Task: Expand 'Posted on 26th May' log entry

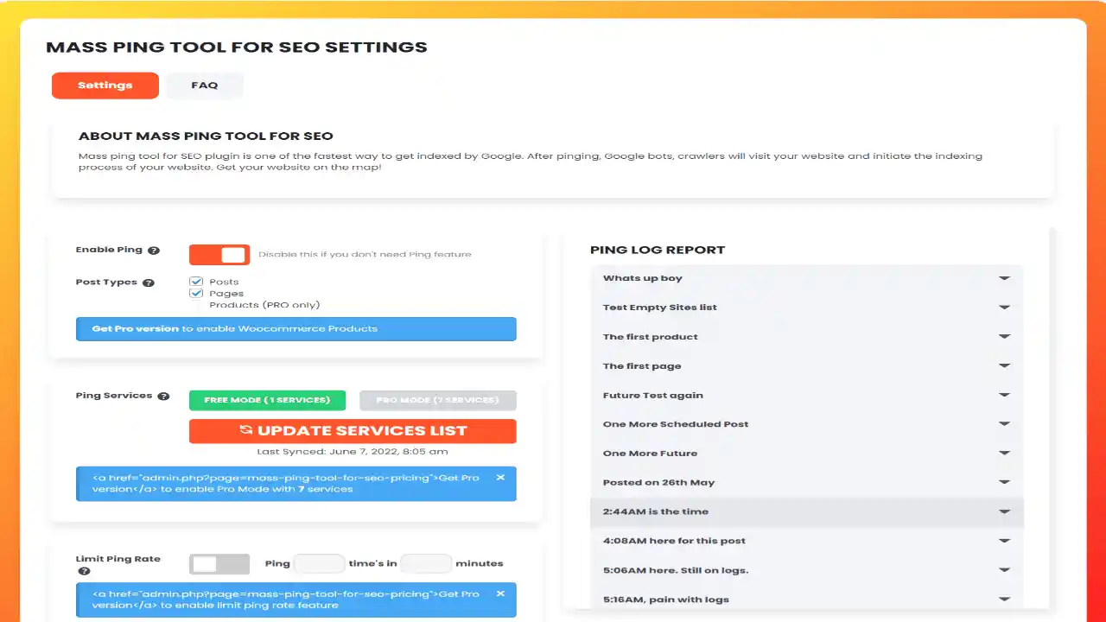Action: coord(807,483)
